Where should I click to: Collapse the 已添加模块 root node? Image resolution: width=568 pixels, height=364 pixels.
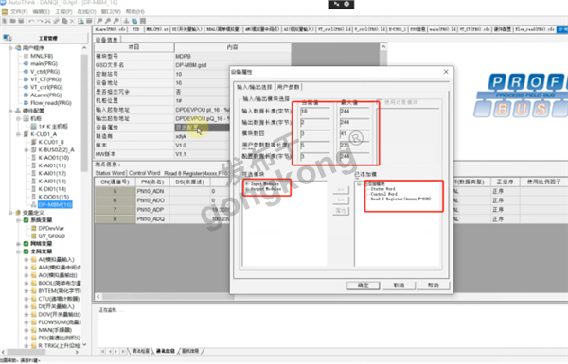359,184
